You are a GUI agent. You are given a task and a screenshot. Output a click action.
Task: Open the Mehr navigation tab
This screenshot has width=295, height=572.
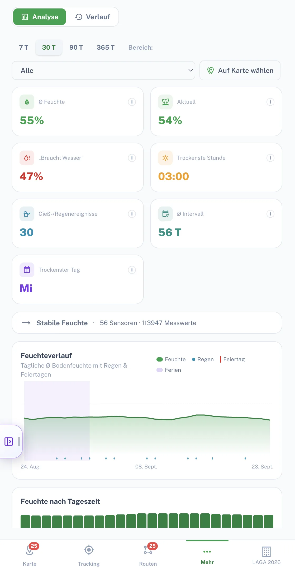click(x=207, y=556)
